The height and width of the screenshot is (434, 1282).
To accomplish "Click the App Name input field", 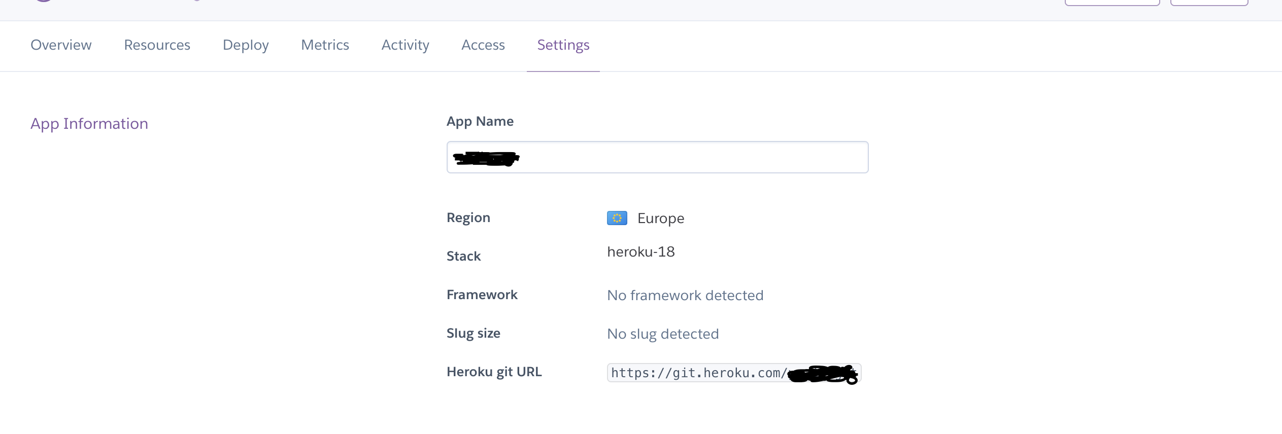I will pos(657,157).
